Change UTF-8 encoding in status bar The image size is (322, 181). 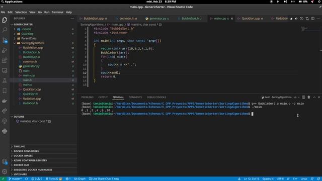coord(280,179)
